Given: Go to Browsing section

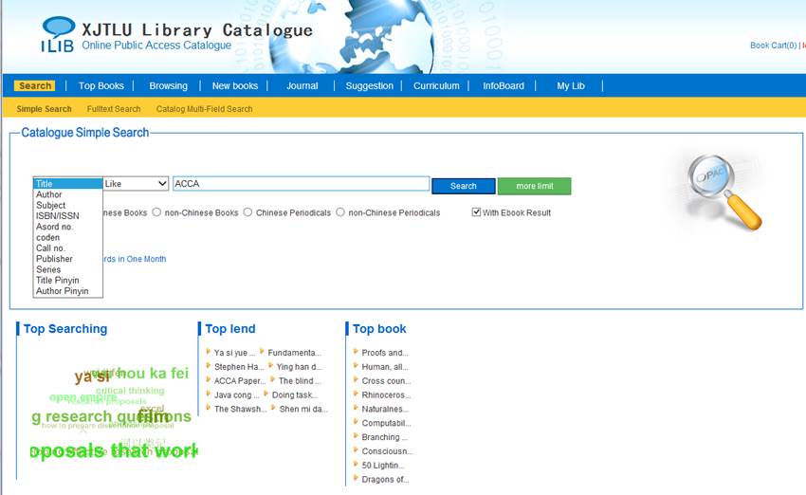Looking at the screenshot, I should pyautogui.click(x=168, y=86).
